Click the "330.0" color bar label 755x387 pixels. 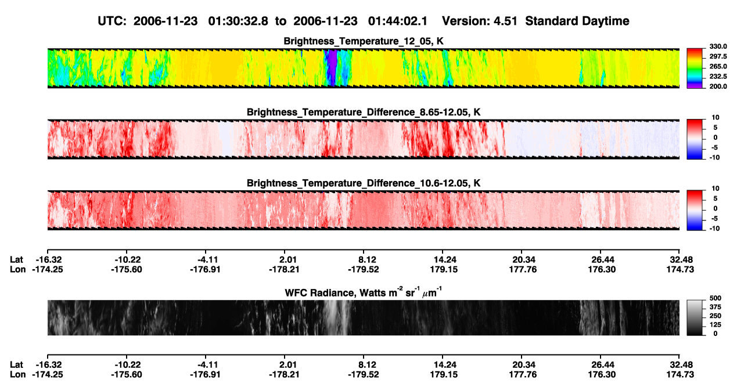point(718,46)
